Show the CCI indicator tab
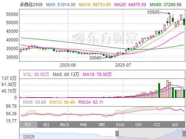 (157, 125)
